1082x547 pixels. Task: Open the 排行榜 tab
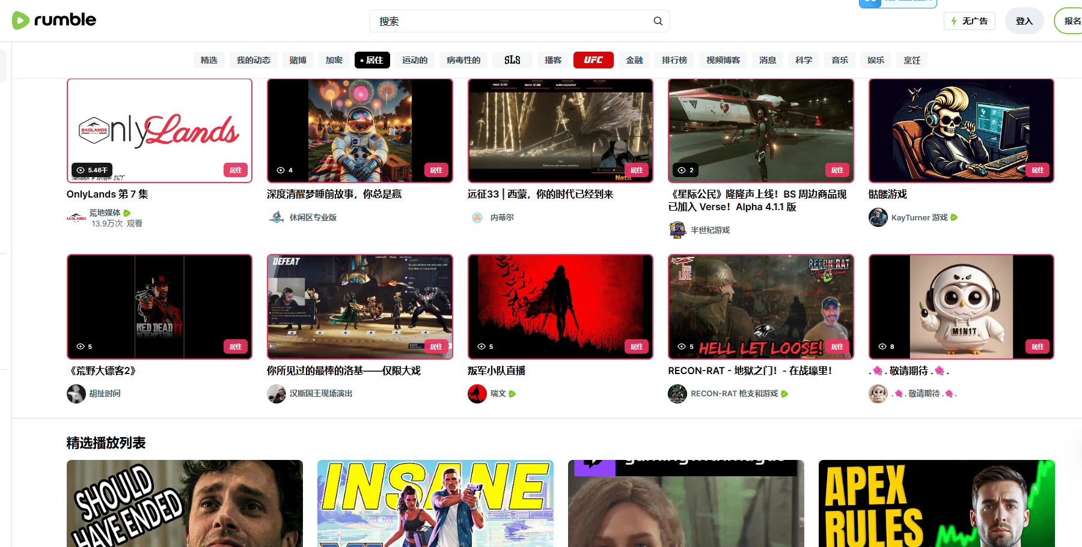tap(674, 60)
